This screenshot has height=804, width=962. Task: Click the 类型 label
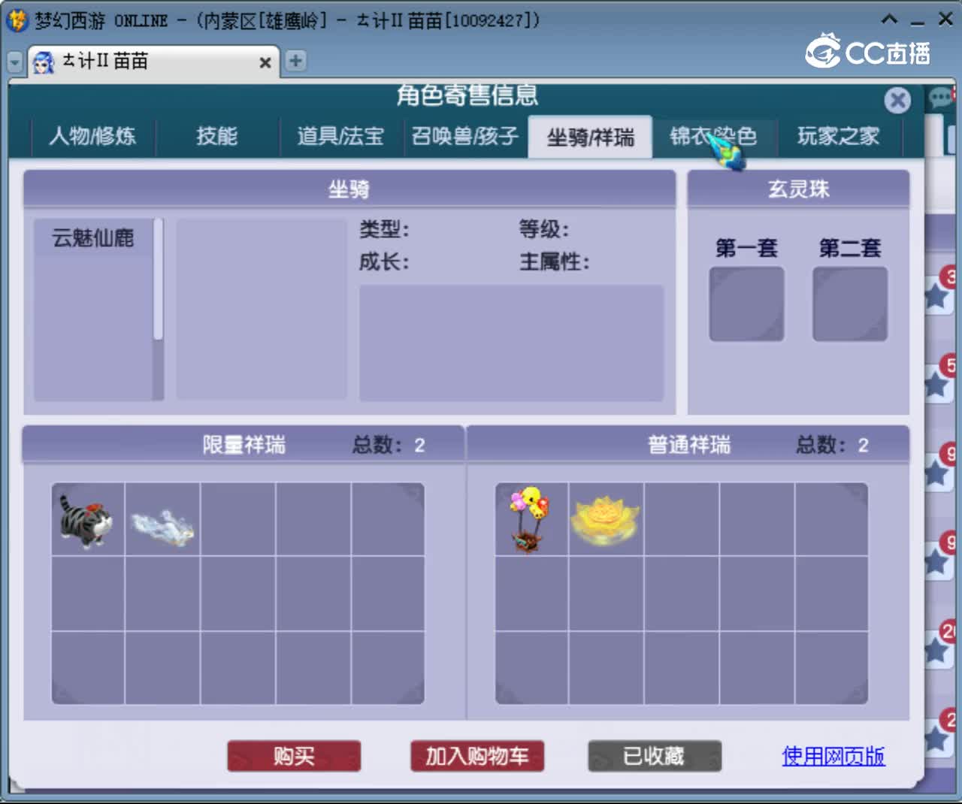click(x=384, y=229)
